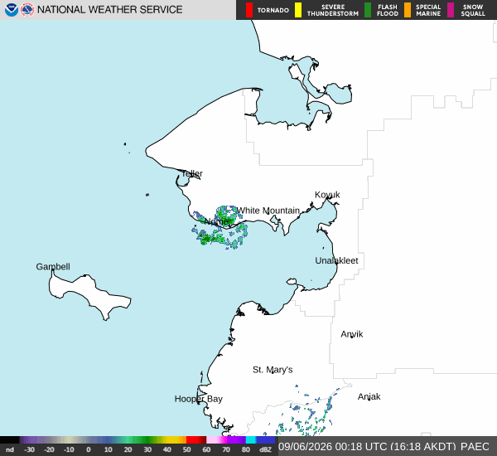Click the SEVERE THUNDERSTORM legend label
Image resolution: width=497 pixels, height=456 pixels.
(333, 10)
